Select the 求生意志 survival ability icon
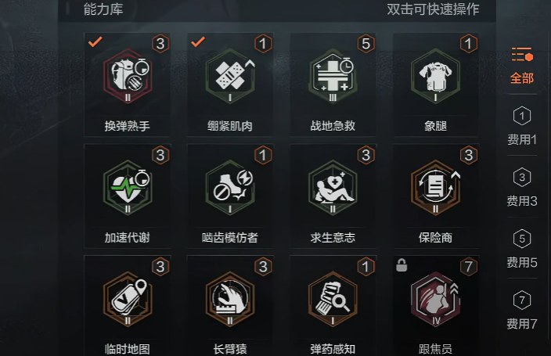 pos(333,187)
